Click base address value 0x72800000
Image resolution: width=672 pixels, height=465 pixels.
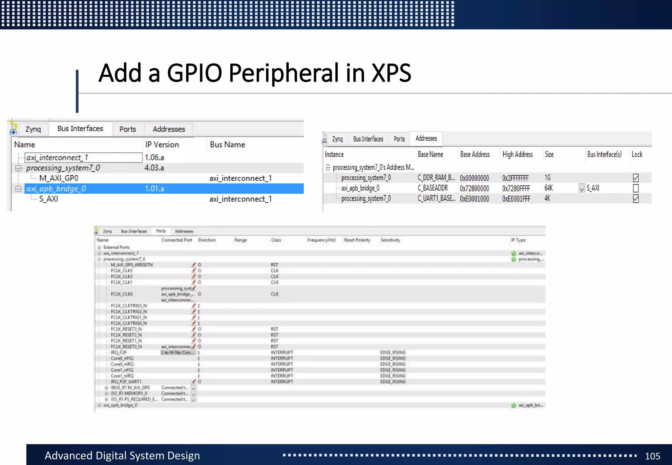[x=474, y=189]
